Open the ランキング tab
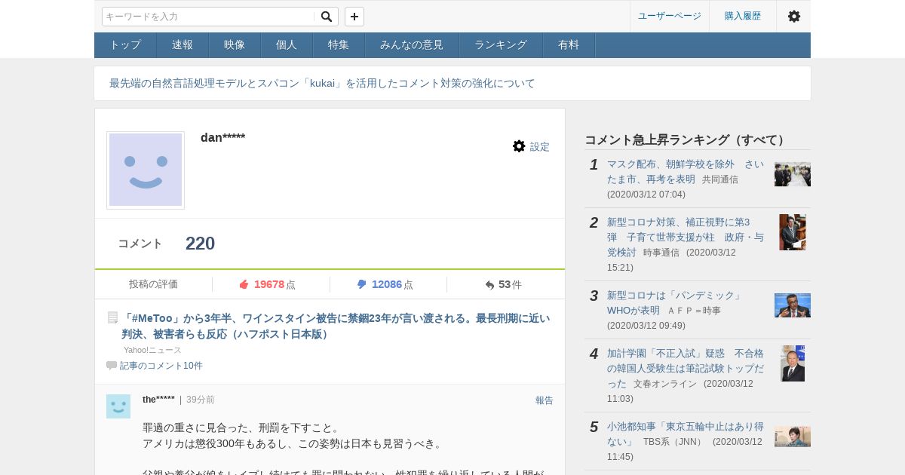 [x=501, y=45]
